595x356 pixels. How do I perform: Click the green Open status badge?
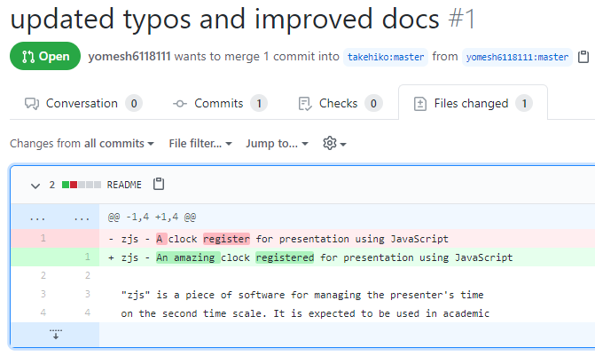pyautogui.click(x=45, y=56)
